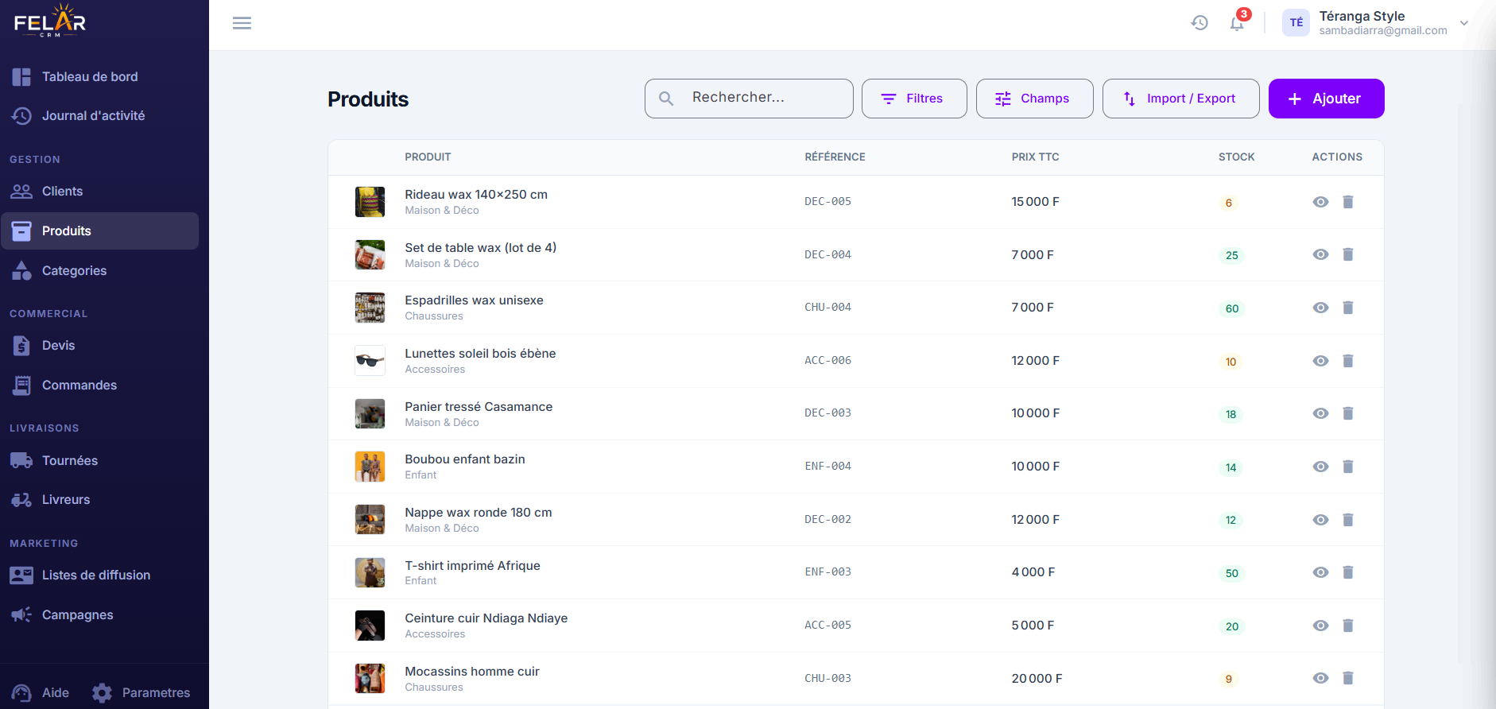Open Listes de diffusion
Image resolution: width=1496 pixels, height=709 pixels.
(99, 575)
